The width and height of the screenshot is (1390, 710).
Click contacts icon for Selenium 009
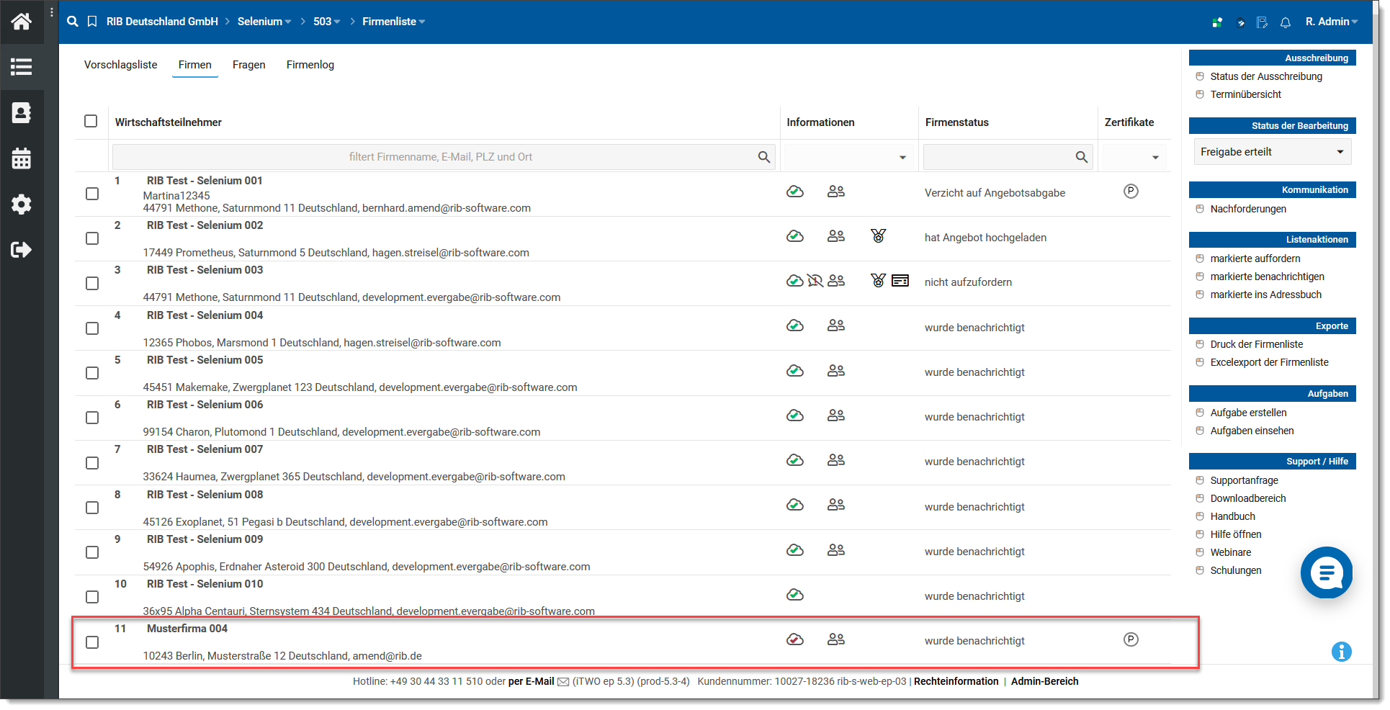tap(836, 550)
